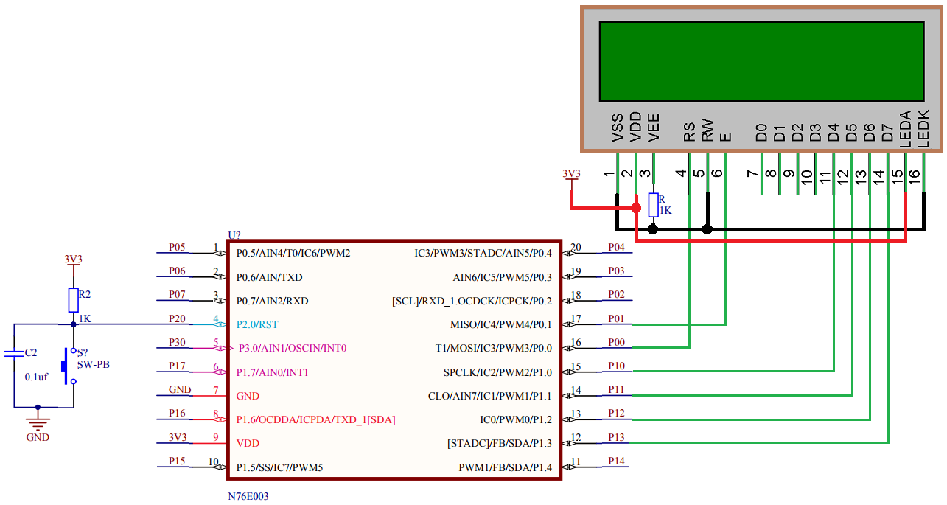Click the C2 capacitor symbol

pyautogui.click(x=14, y=354)
